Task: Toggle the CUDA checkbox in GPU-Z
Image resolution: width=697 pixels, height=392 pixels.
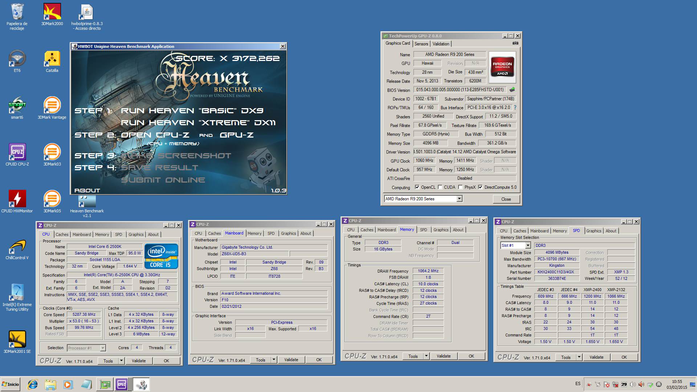Action: (440, 187)
